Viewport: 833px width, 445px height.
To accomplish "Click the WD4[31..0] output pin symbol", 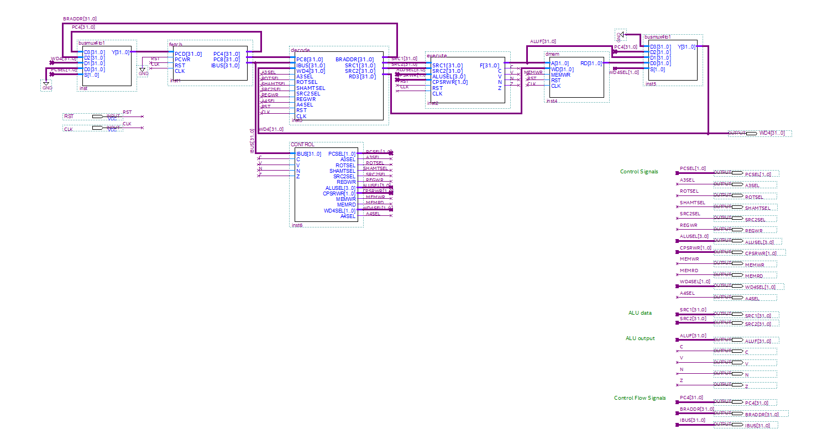I will coord(751,133).
